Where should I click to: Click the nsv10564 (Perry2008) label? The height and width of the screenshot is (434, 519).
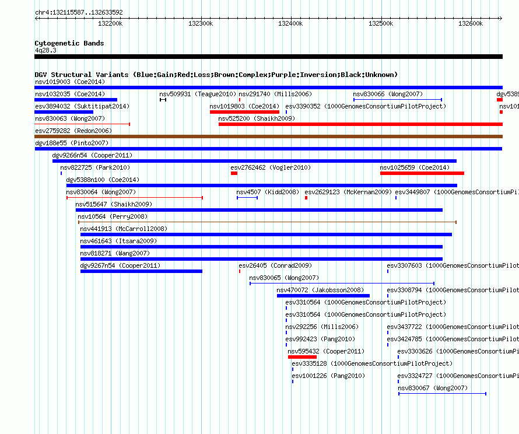[x=113, y=216]
